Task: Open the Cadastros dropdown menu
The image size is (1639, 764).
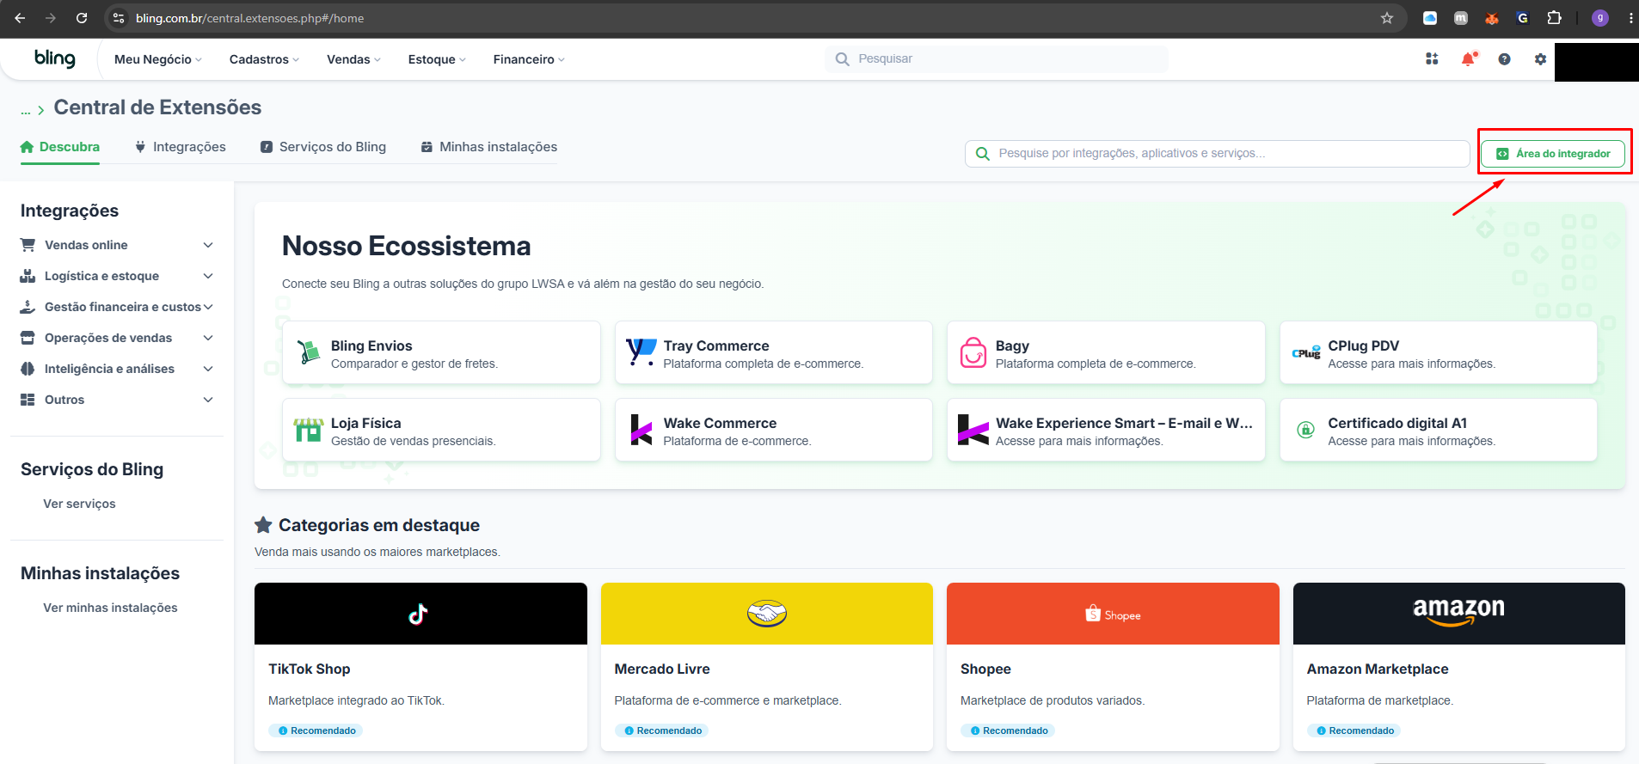Action: [x=264, y=59]
